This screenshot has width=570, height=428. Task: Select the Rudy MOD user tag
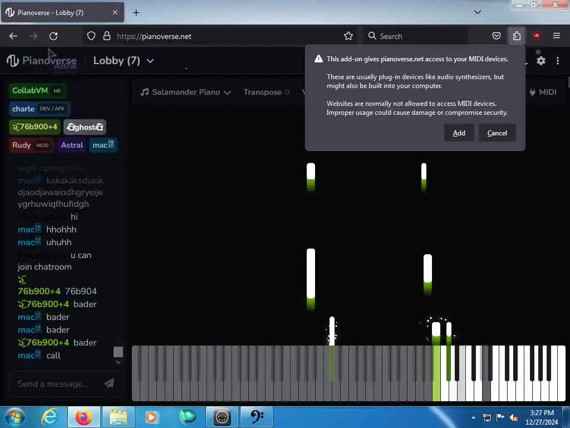coord(31,145)
